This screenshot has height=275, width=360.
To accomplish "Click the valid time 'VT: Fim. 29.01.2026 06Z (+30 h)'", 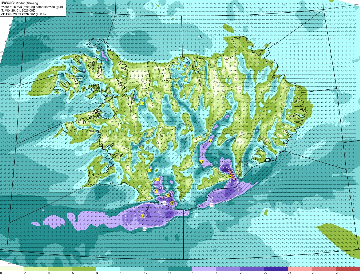I will tap(23, 14).
